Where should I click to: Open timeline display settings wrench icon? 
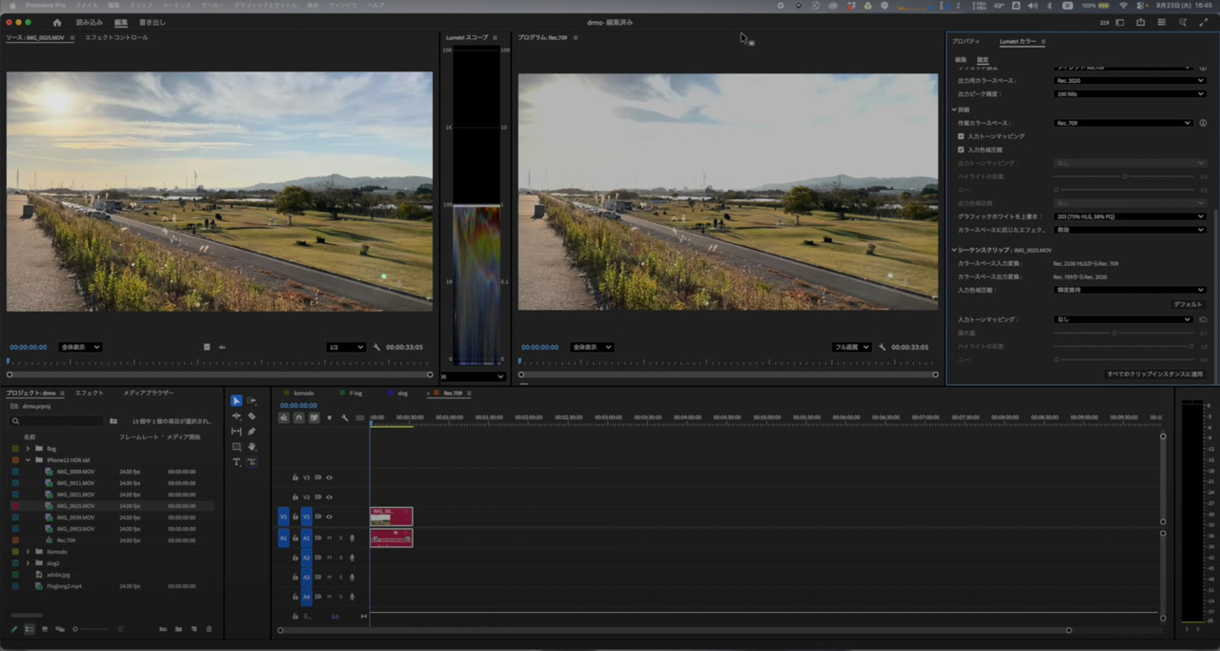344,417
